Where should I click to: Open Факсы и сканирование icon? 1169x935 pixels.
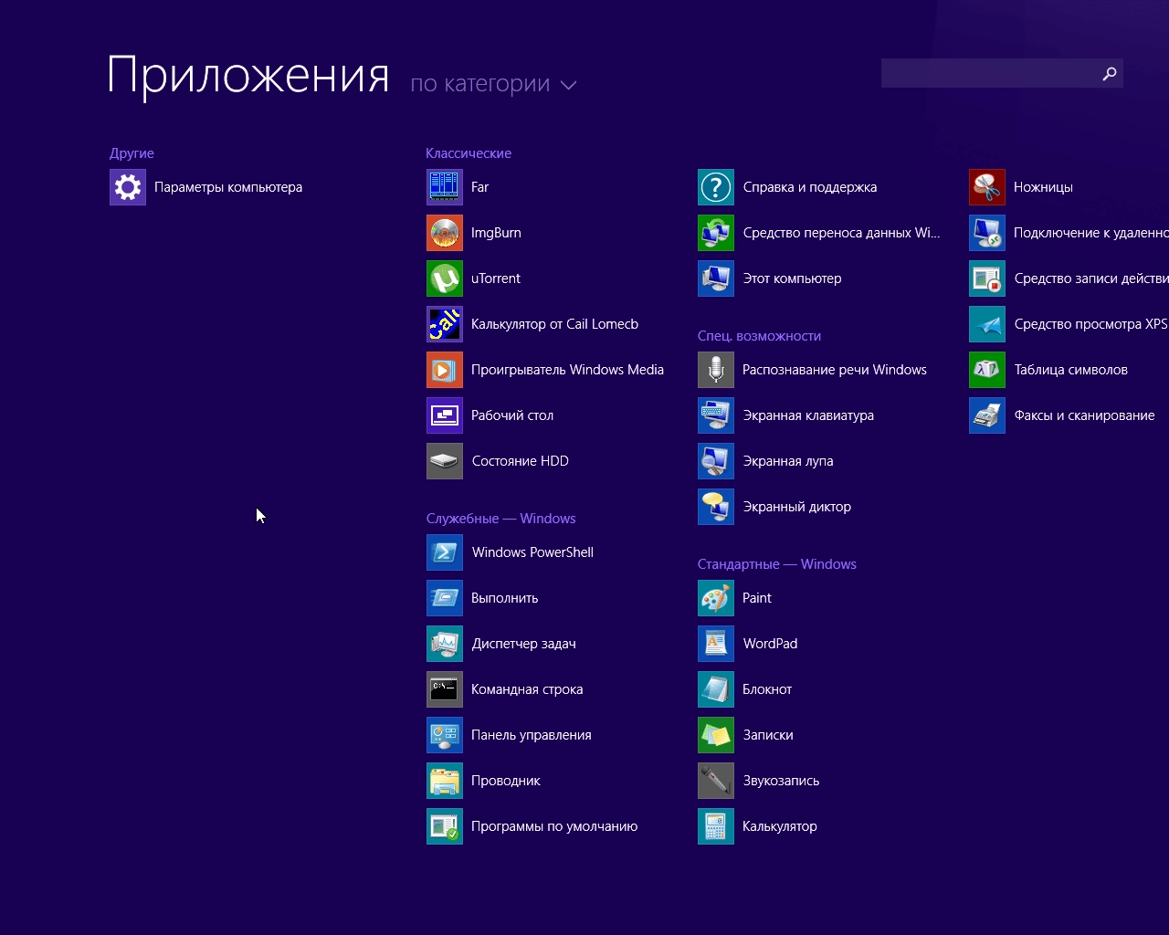[x=987, y=415]
